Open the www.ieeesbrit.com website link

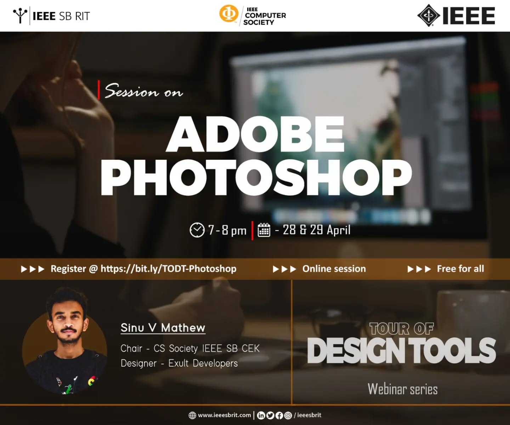(224, 415)
